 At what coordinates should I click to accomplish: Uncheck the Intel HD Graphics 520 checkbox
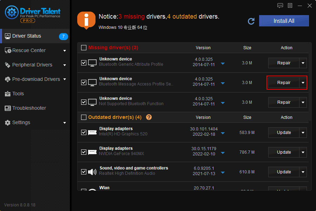tap(84, 133)
